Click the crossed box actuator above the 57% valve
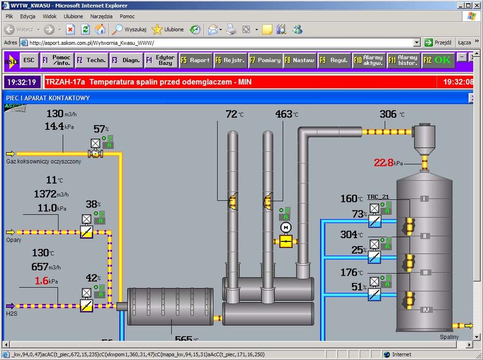This screenshot has width=483, height=360. pos(95,143)
